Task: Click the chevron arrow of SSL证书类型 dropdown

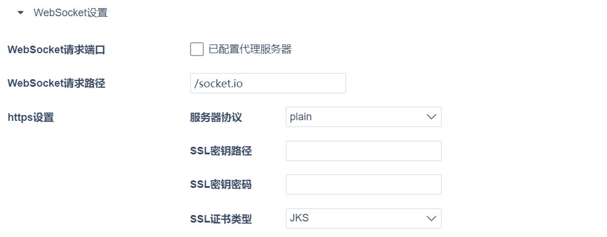Action: (x=431, y=219)
